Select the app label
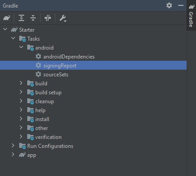Screen dimensions: 196x176 tap(32, 155)
